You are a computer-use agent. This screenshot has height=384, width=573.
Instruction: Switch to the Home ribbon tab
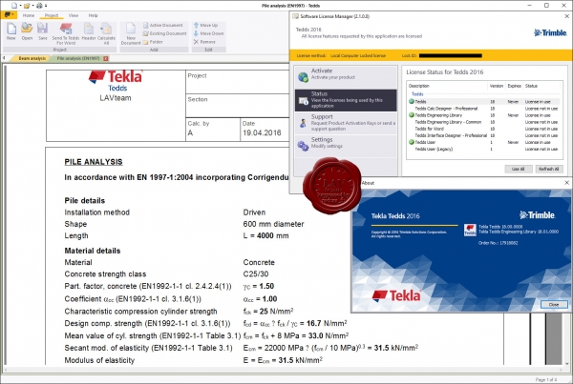coord(29,15)
